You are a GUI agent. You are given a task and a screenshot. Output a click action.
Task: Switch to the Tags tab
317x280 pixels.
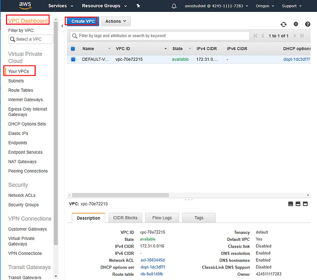[x=199, y=218]
